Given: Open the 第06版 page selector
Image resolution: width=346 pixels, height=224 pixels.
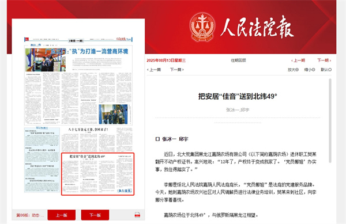Looking at the screenshot, I should 30,215.
